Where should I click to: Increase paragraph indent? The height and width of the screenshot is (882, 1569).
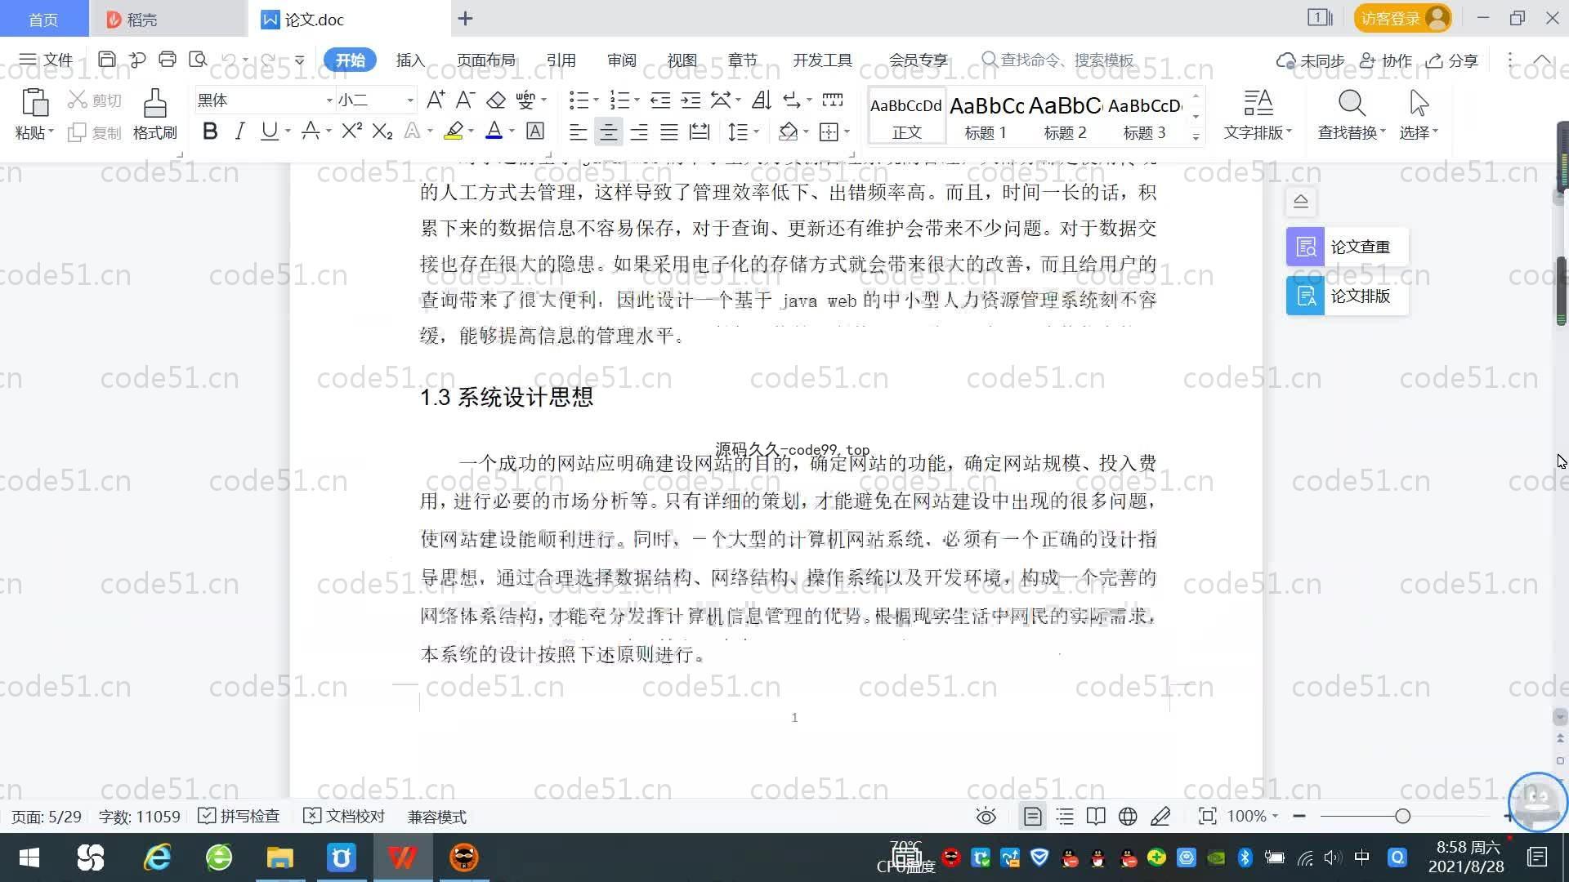691,100
